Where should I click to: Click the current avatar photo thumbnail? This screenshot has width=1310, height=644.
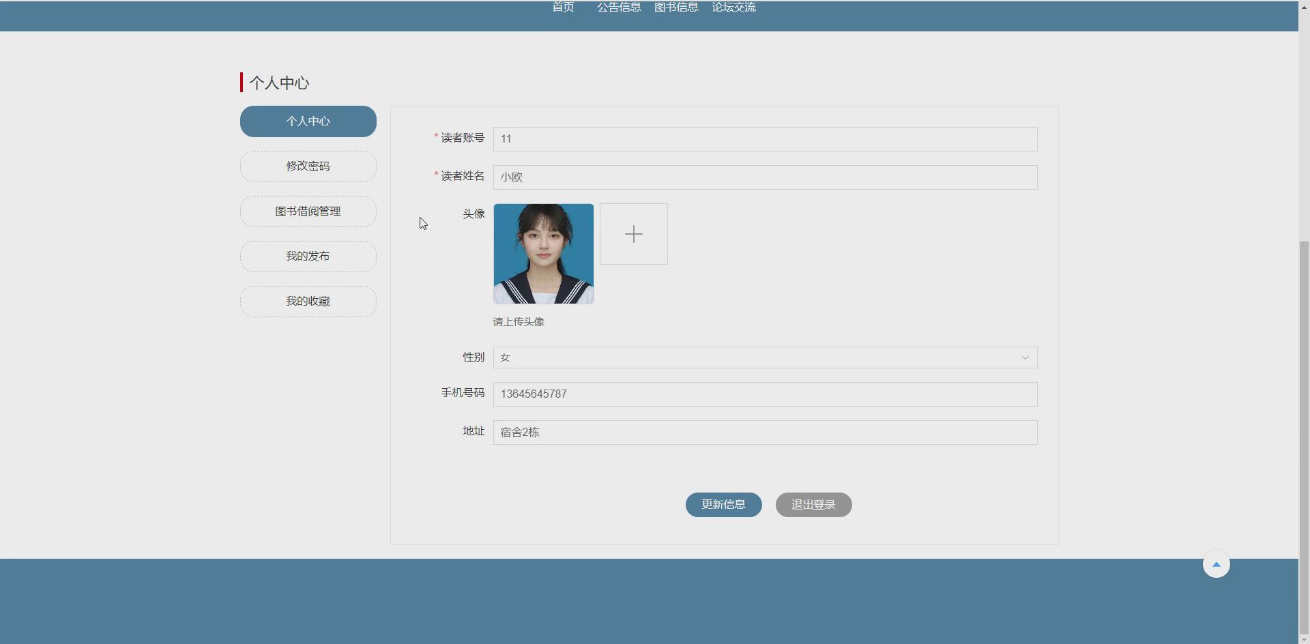543,253
